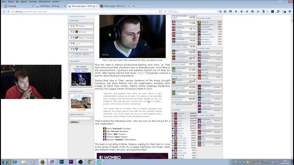The image size is (294, 165).
Task: Open the 17:00 Platinium match row
Action: tap(184, 23)
